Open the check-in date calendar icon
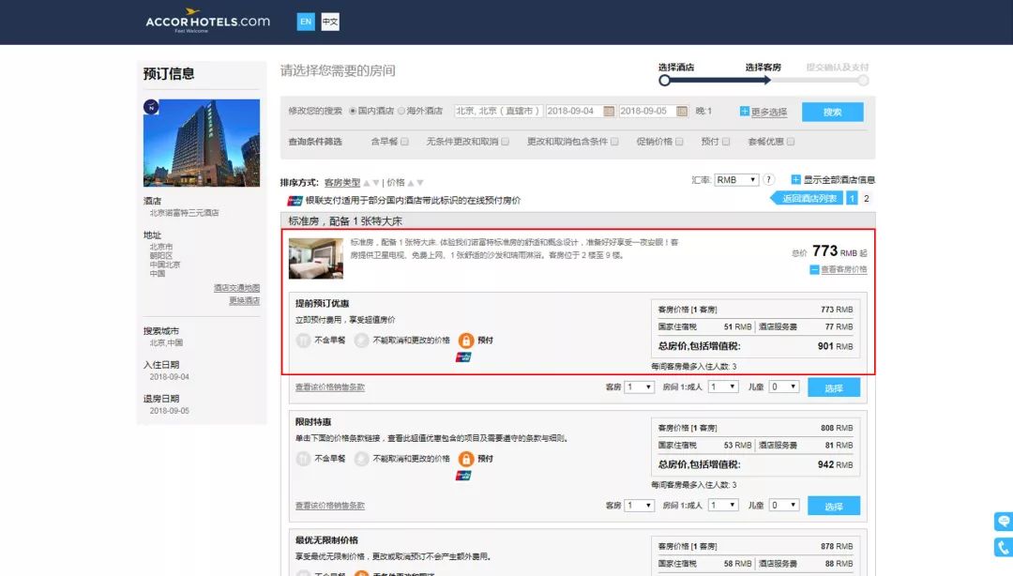The image size is (1013, 576). coord(609,112)
